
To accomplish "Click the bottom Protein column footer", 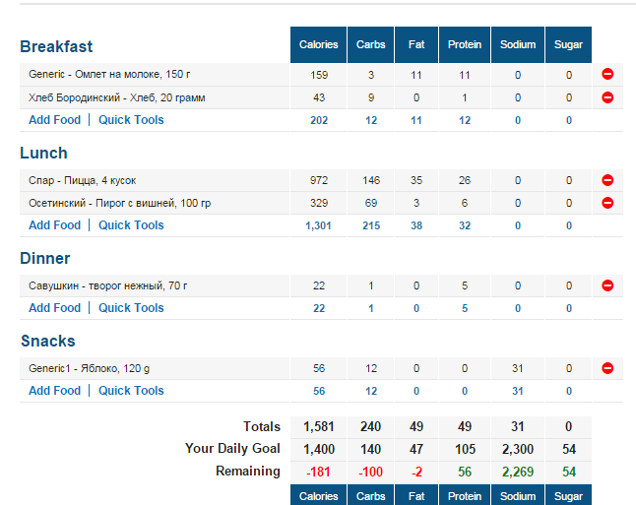I will [465, 496].
